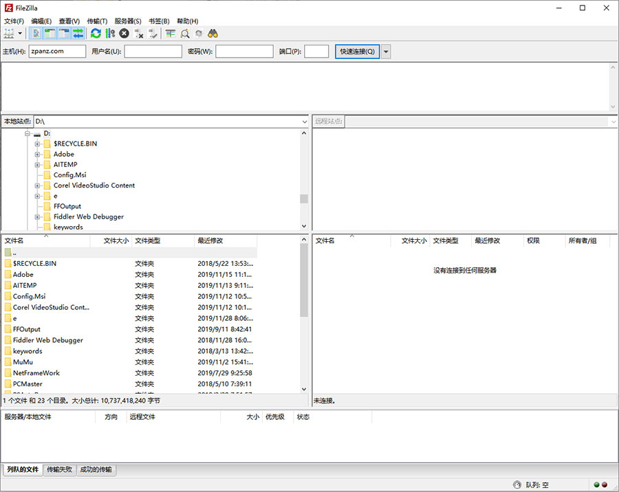Image resolution: width=619 pixels, height=492 pixels.
Task: Sort remote list by 所有者/组 column
Action: 587,241
